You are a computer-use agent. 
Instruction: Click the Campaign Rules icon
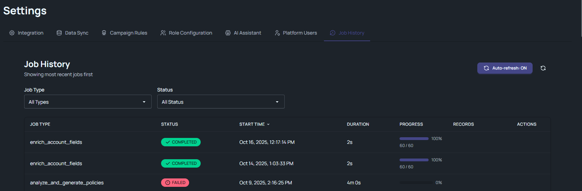coord(104,33)
